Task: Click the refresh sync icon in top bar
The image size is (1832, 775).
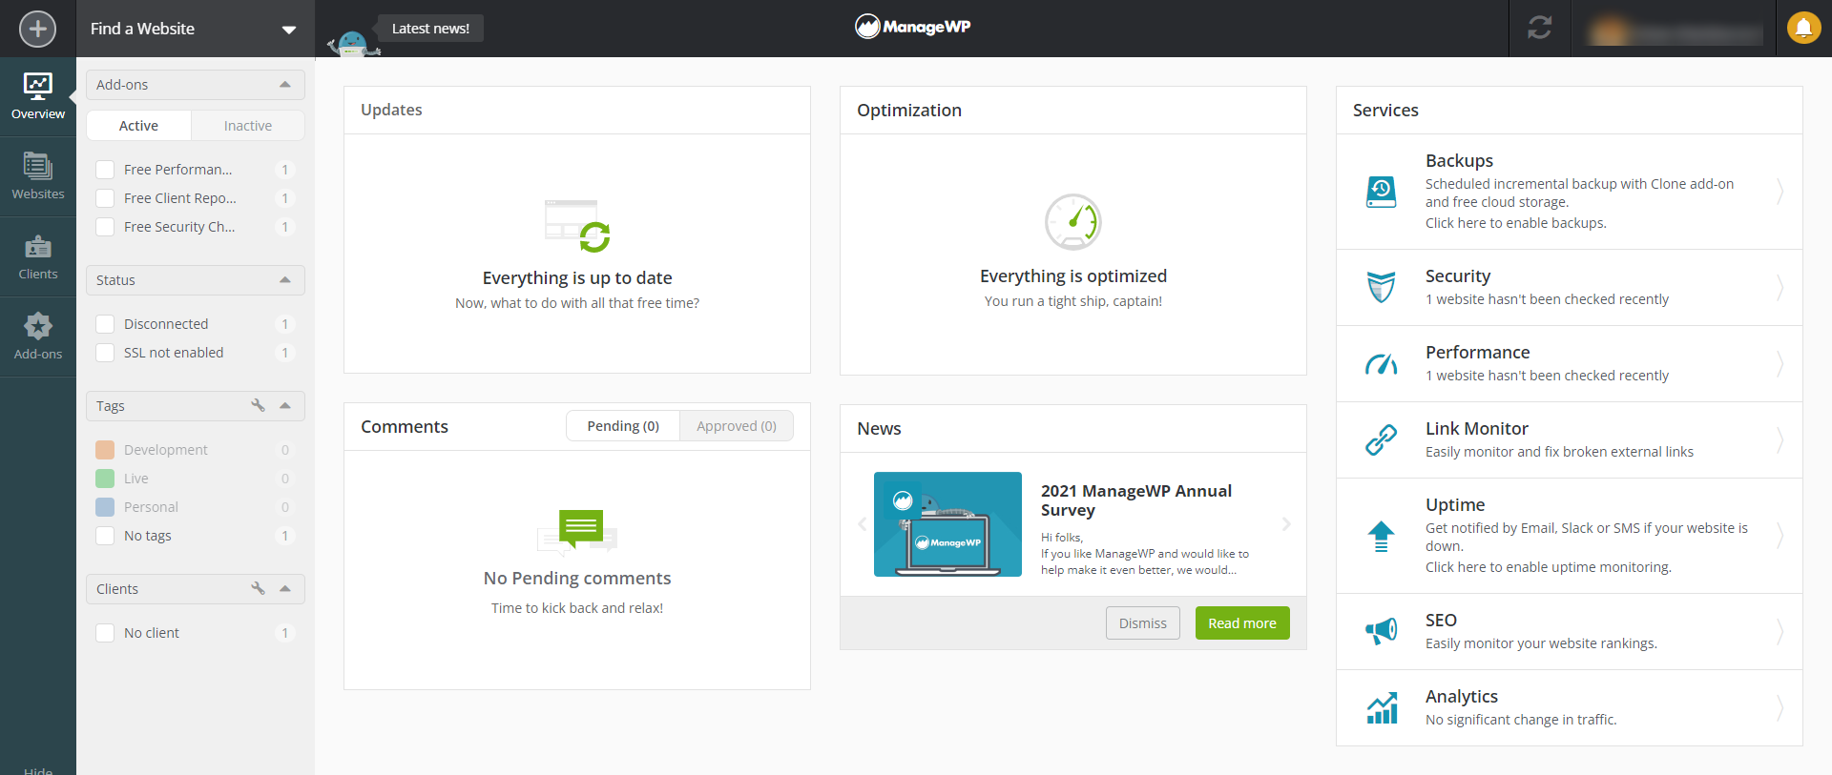Action: [x=1539, y=28]
